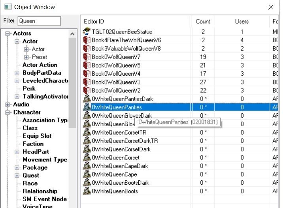Click the TGLT02QueenBeeStatue misc item icon

87,32
